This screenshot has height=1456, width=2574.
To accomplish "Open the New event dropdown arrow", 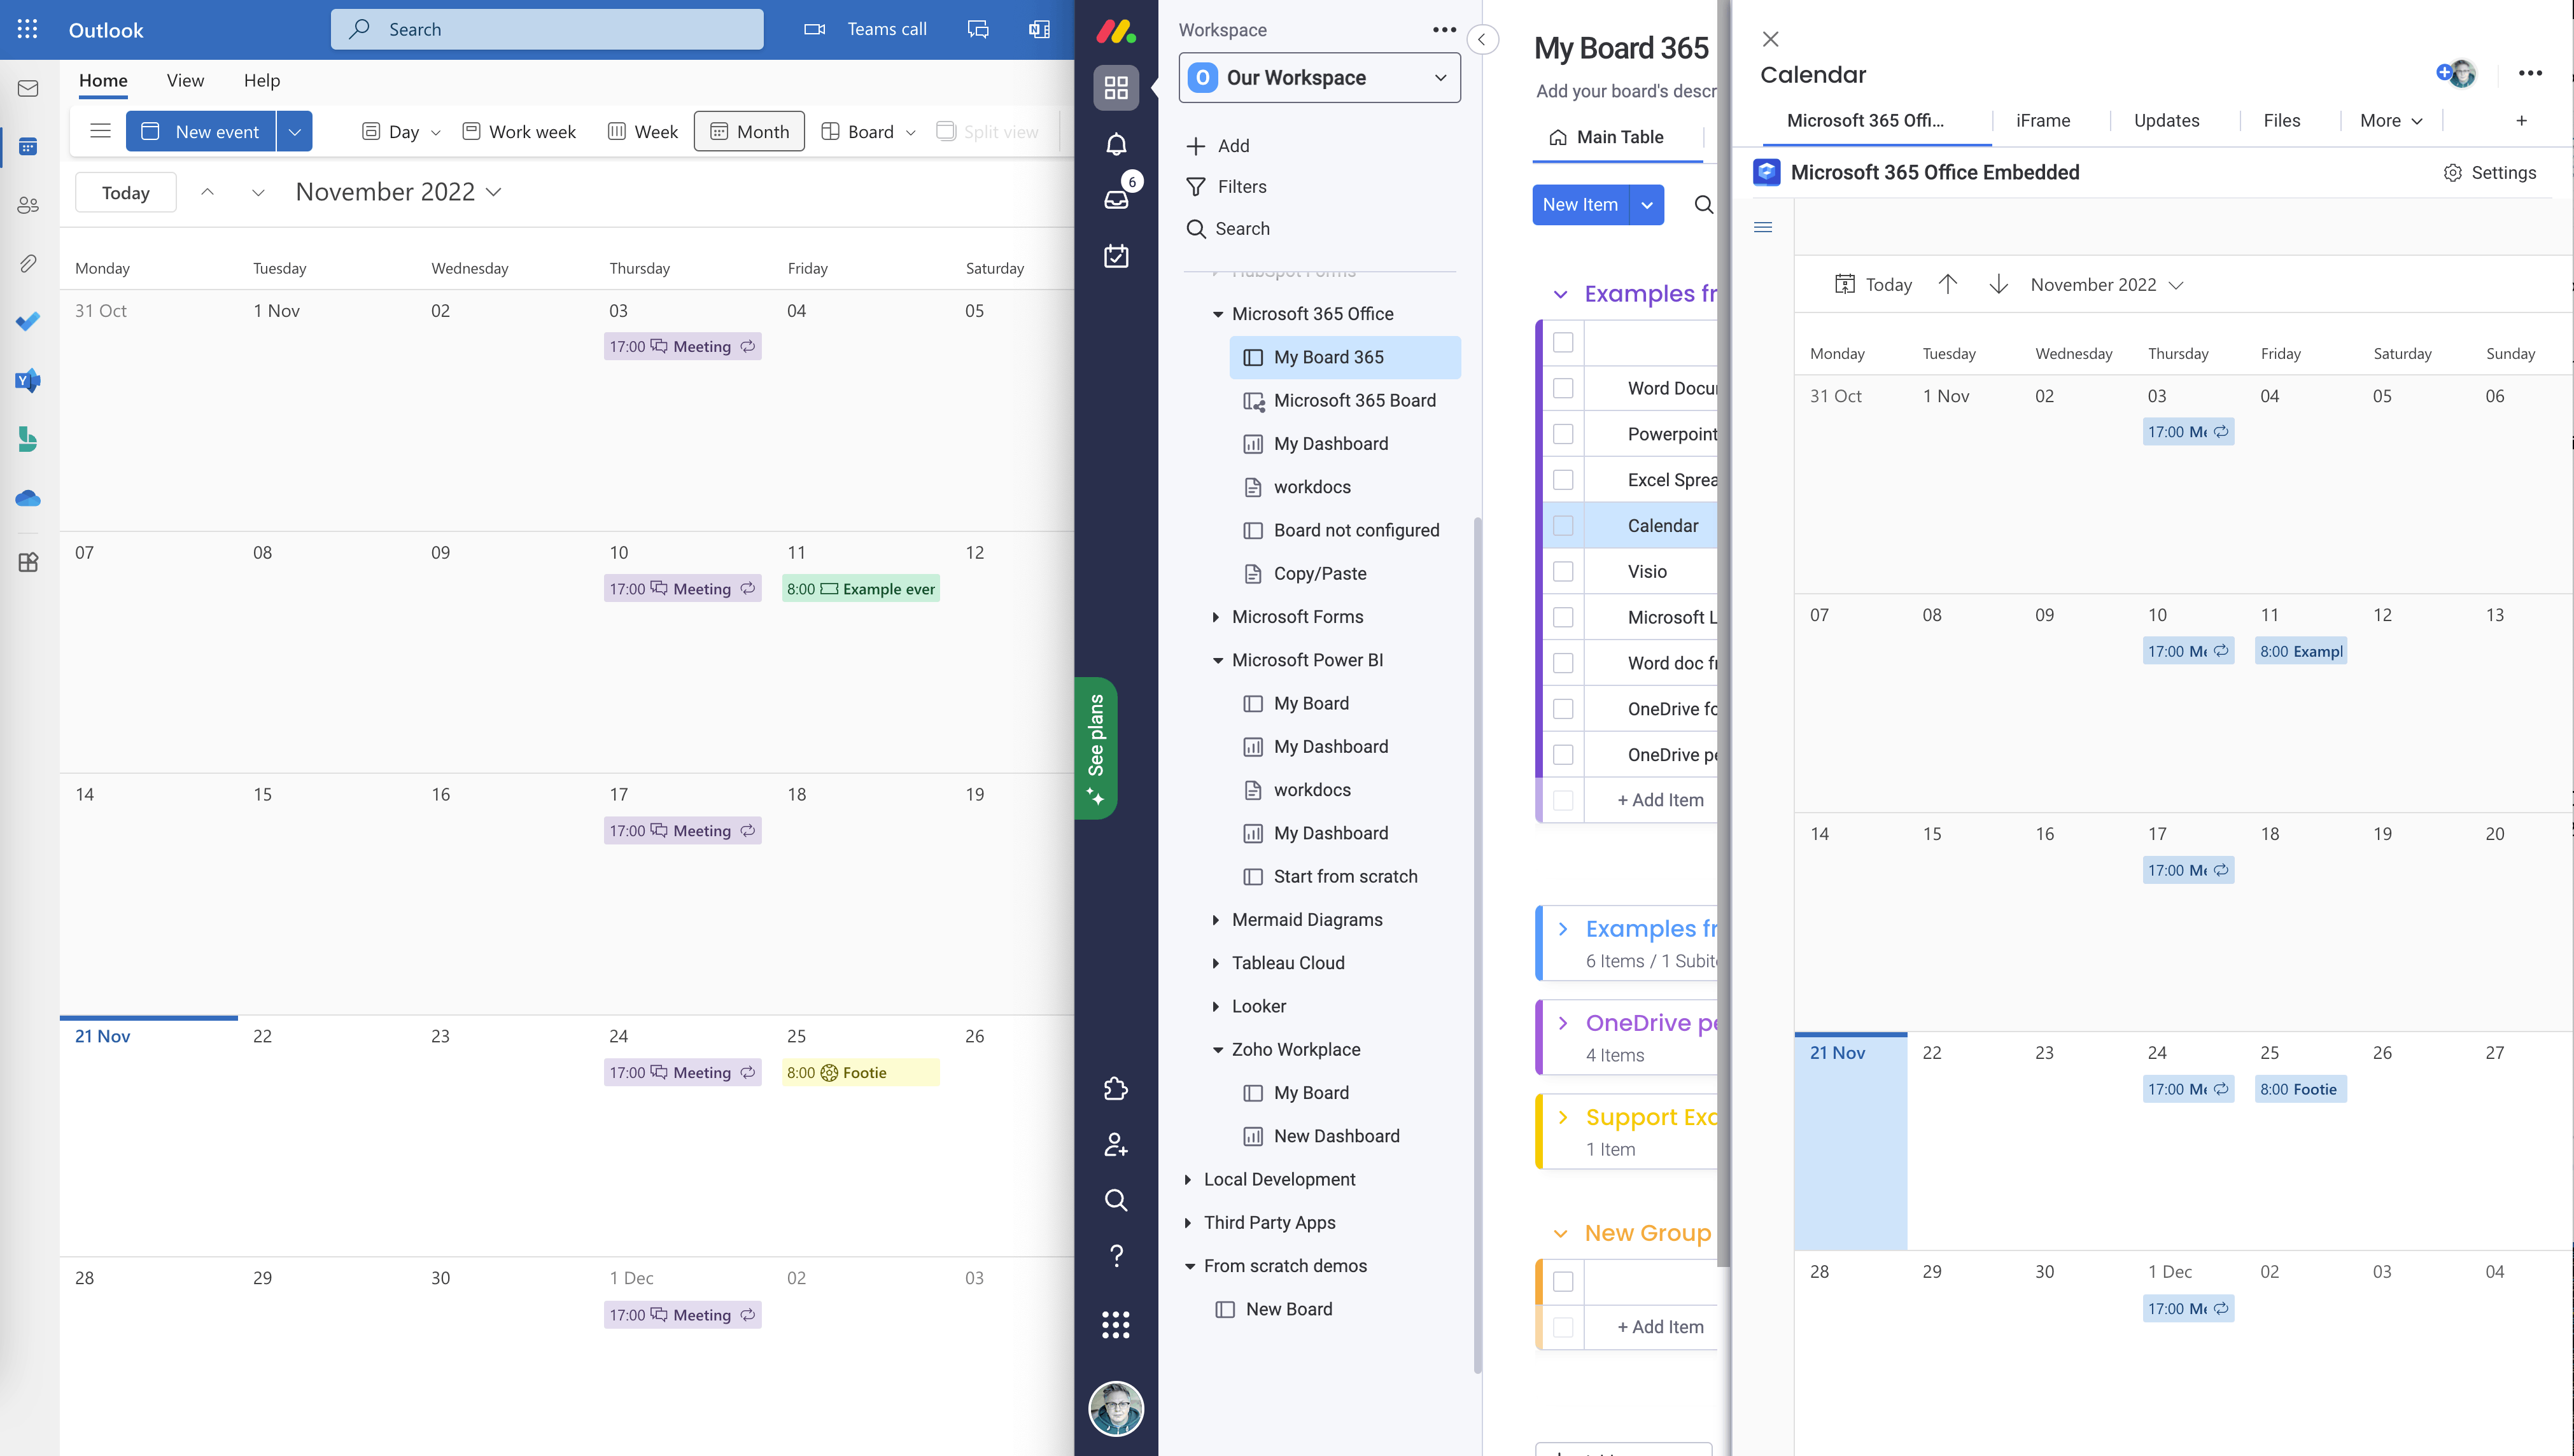I will pos(294,132).
